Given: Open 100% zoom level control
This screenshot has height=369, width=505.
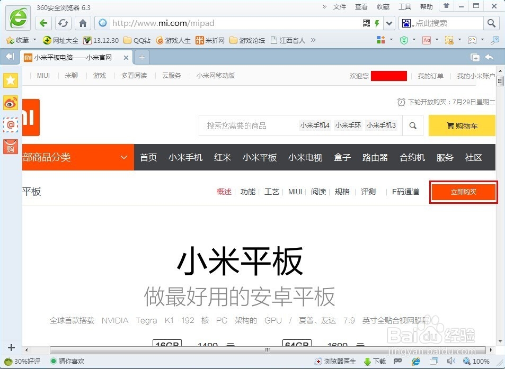Looking at the screenshot, I should click(x=477, y=361).
